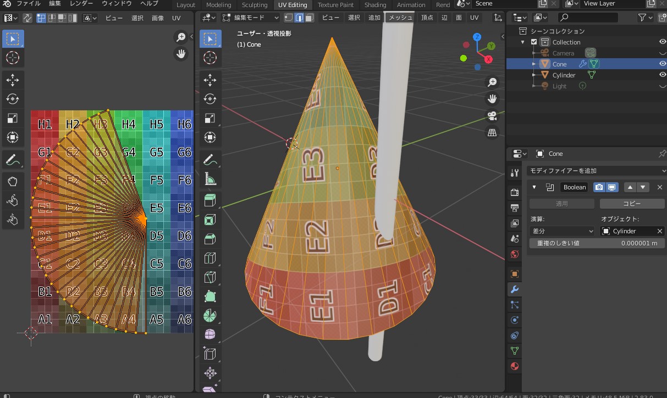Open the 差分 operation dropdown
This screenshot has height=398, width=667.
pos(562,231)
